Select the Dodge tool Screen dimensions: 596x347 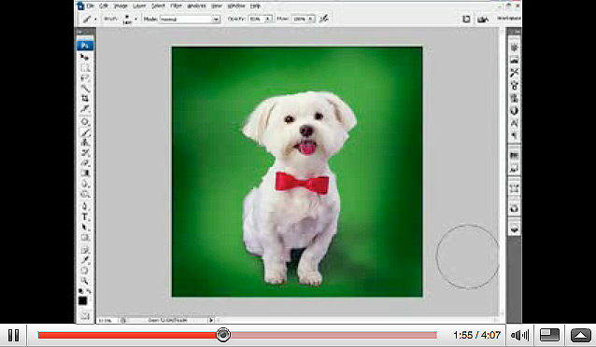pos(85,194)
